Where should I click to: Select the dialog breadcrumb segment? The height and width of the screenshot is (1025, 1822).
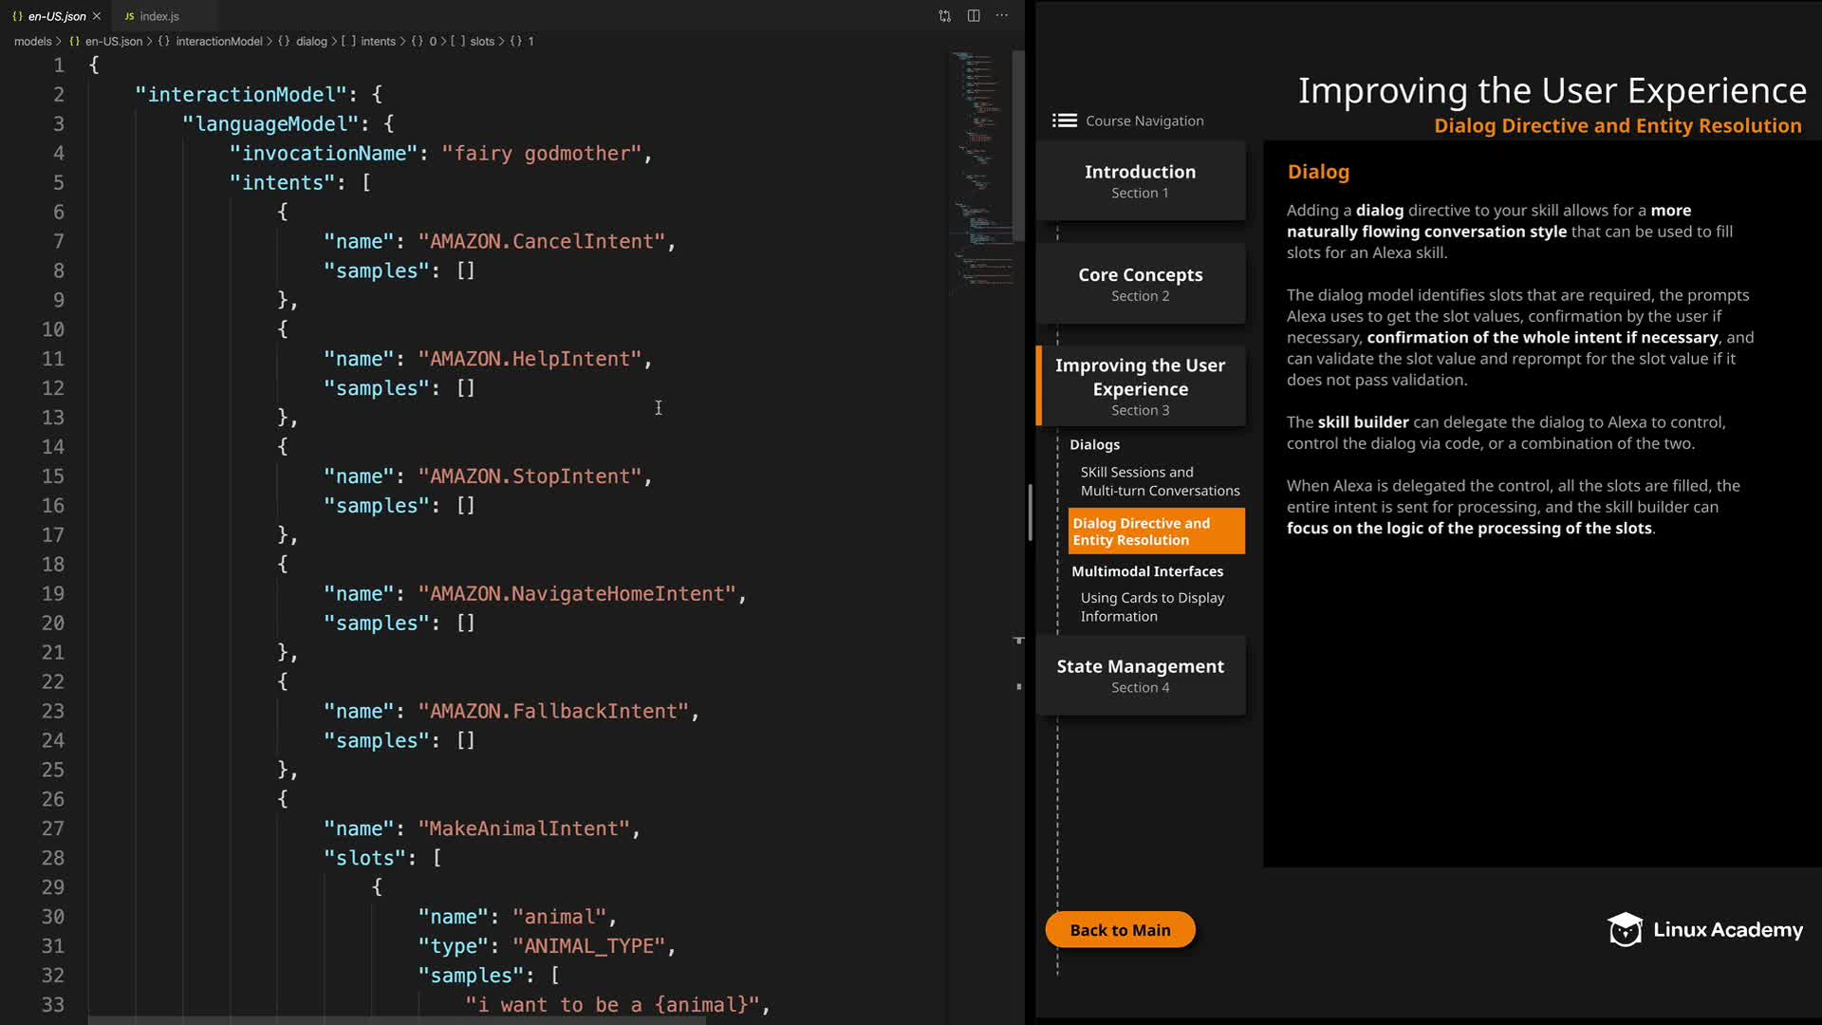(x=310, y=42)
